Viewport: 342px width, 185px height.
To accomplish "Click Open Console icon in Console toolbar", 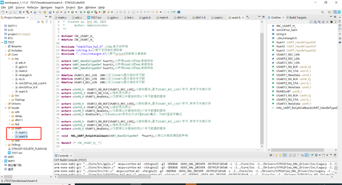I will point(324,155).
